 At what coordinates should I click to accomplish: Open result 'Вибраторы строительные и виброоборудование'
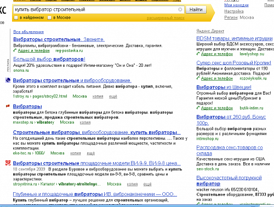72,81
